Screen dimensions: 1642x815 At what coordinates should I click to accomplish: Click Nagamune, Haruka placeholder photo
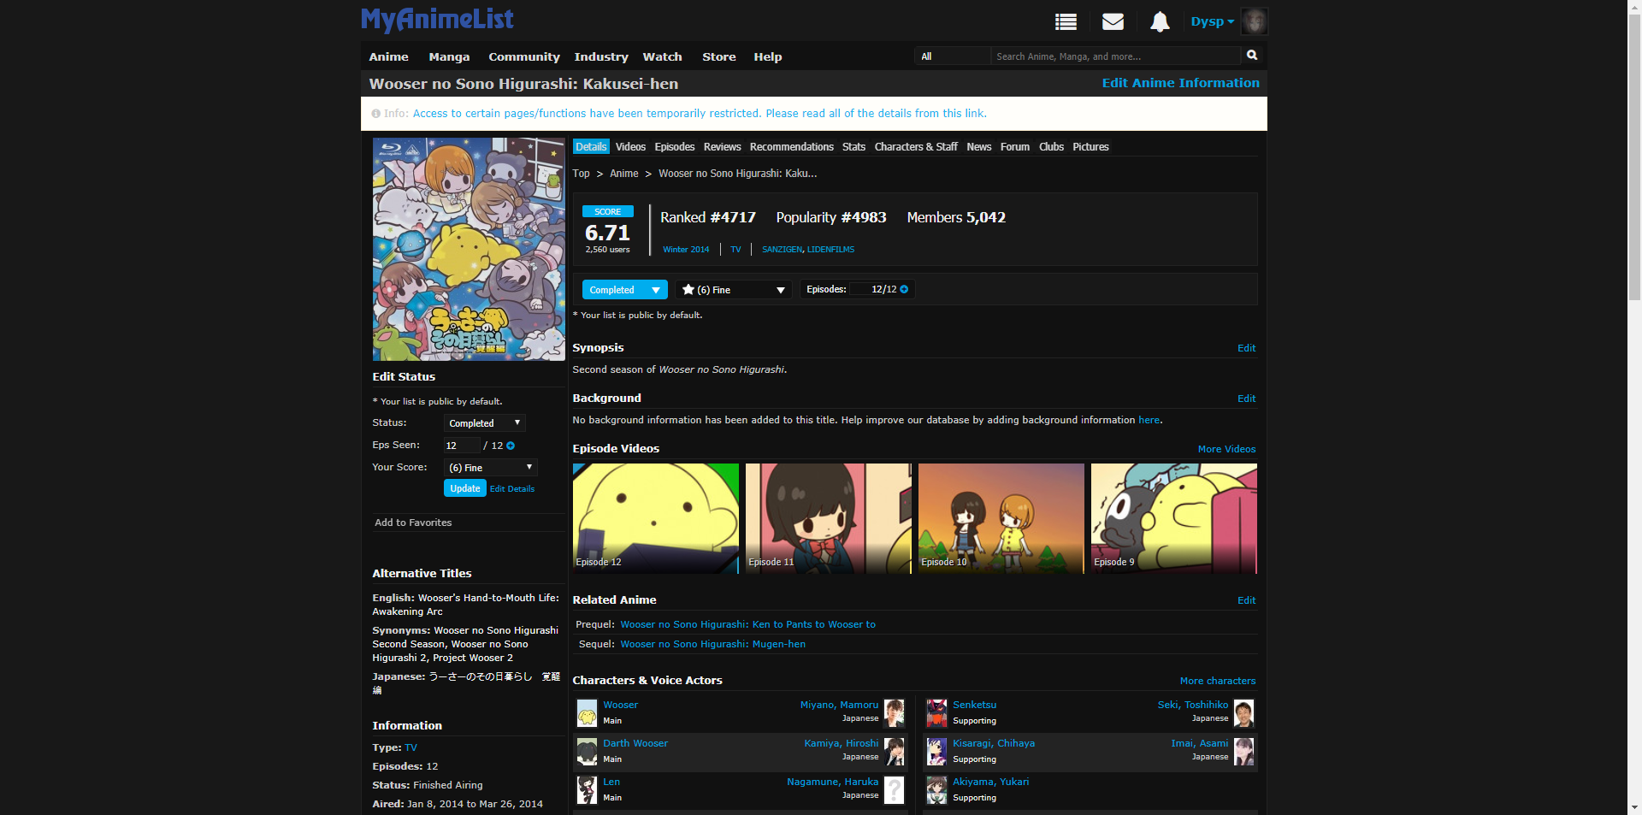(x=894, y=790)
